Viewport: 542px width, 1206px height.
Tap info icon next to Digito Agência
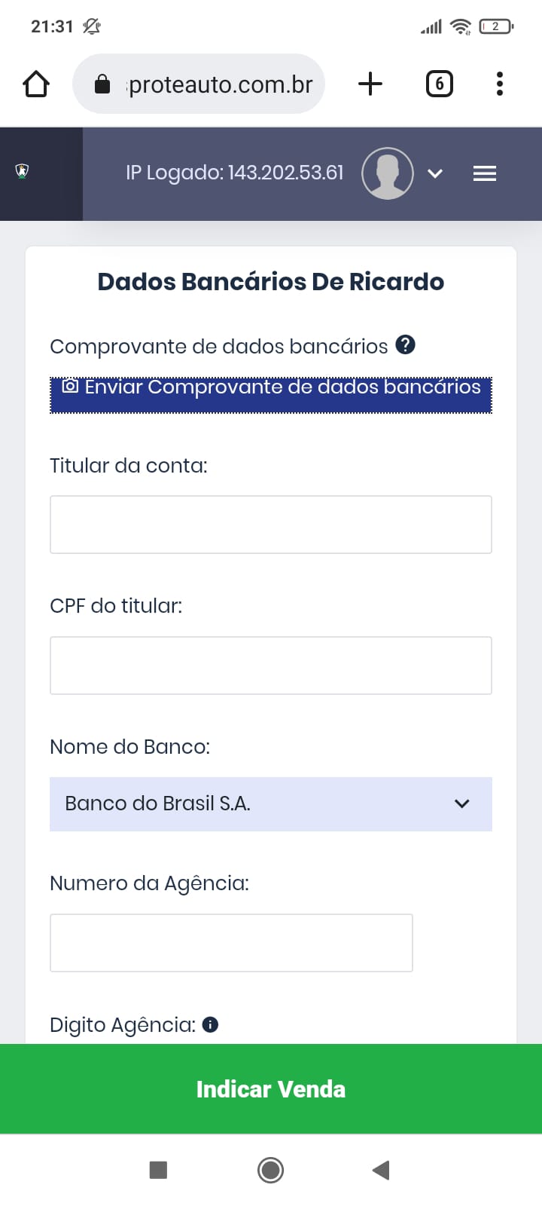[211, 1024]
